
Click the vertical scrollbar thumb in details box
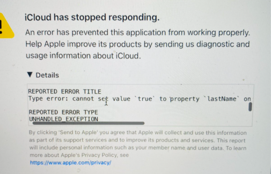pyautogui.click(x=250, y=107)
